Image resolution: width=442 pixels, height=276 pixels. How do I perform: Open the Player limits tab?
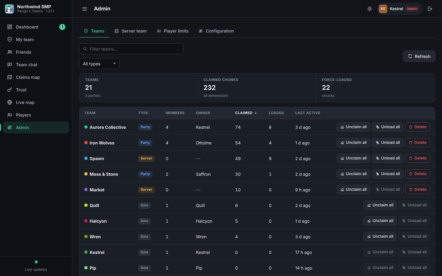coord(173,31)
